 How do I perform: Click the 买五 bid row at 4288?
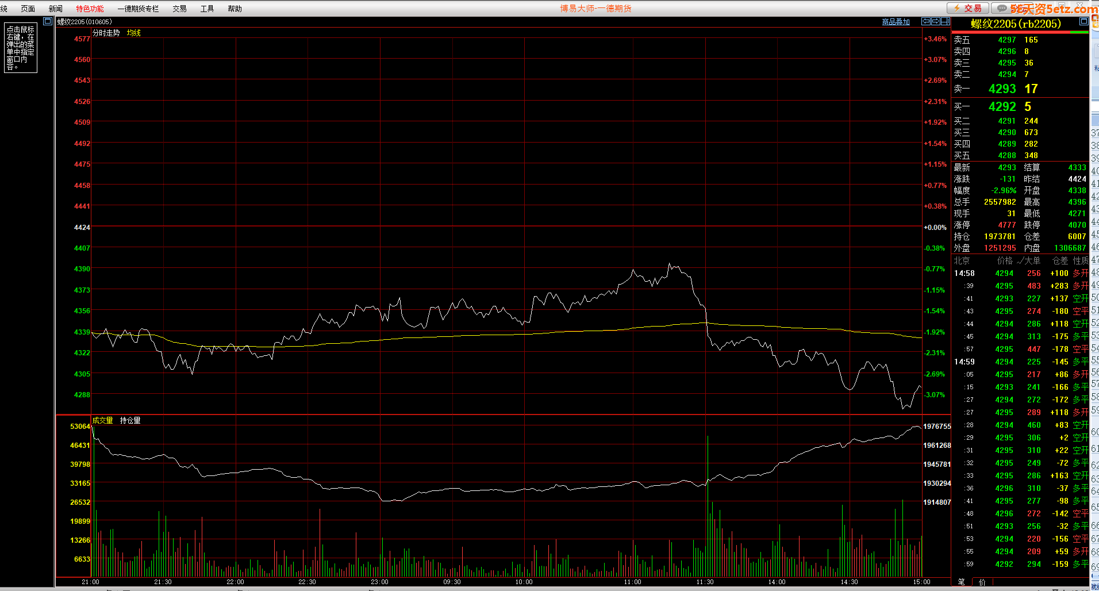[x=1020, y=155]
